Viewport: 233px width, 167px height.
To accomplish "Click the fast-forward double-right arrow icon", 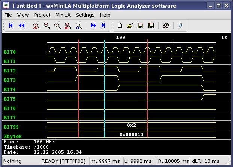I will coord(93,26).
